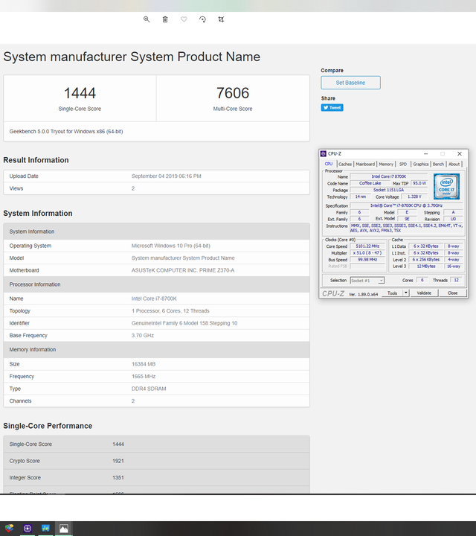The height and width of the screenshot is (536, 476).
Task: Click the Multiplier x 51.0 field in CPU-Z
Action: tap(367, 253)
